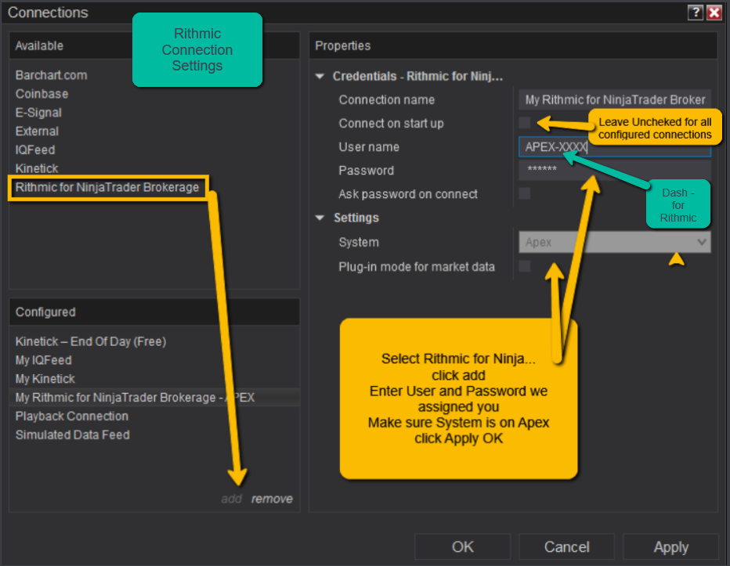Toggle Ask password on connect checkbox
This screenshot has height=566, width=730.
click(x=525, y=193)
